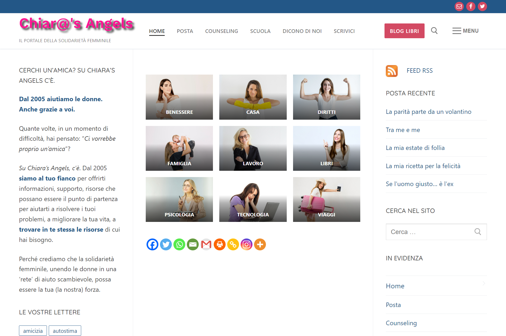The height and width of the screenshot is (336, 506).
Task: Select COUNSELING in the navigation menu
Action: (x=222, y=31)
